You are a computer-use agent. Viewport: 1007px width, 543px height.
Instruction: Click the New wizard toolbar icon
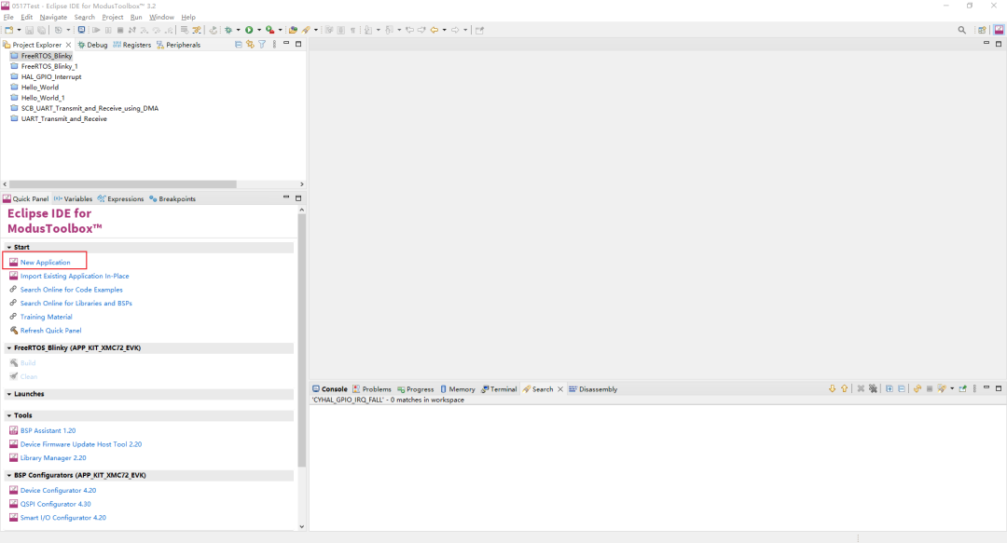point(7,30)
